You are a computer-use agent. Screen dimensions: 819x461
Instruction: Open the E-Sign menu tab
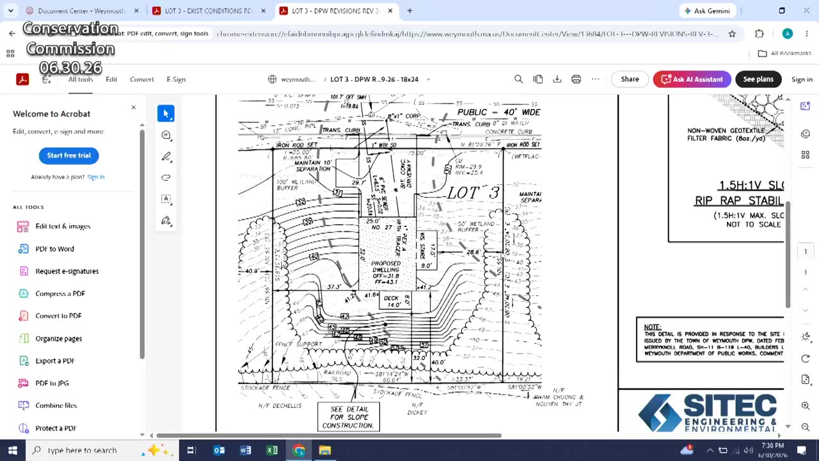pos(176,79)
